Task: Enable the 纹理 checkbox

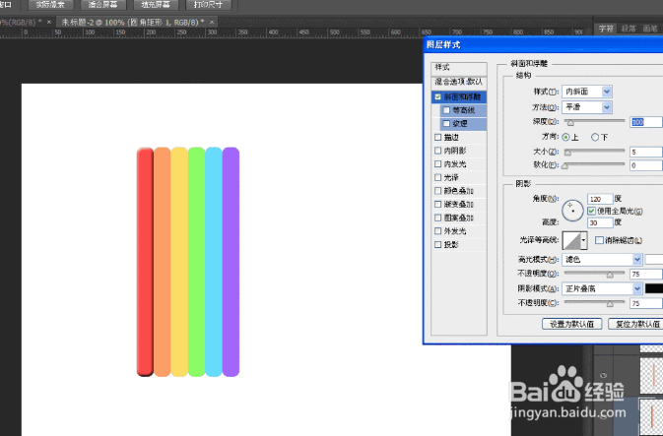Action: [x=446, y=124]
